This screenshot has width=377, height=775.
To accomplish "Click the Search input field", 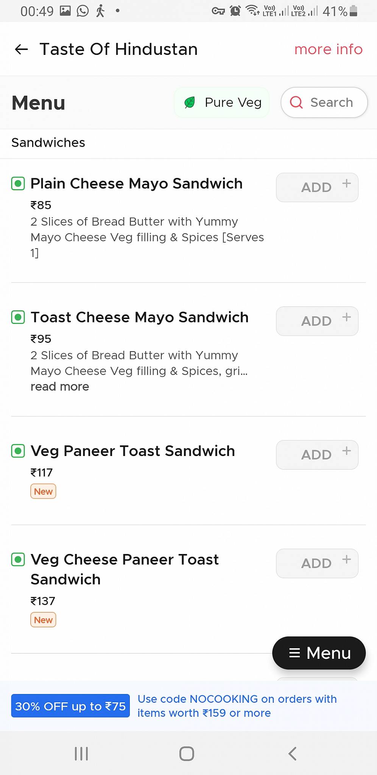I will pos(332,102).
